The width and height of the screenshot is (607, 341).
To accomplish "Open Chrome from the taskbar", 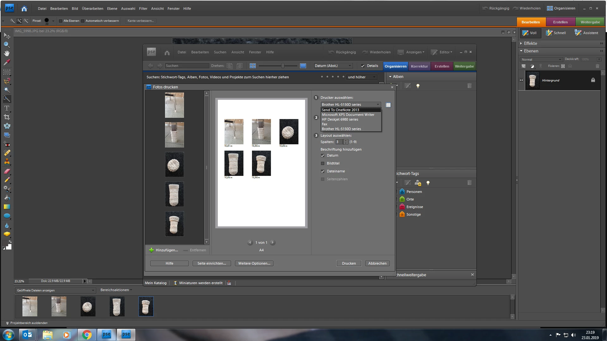I will click(x=87, y=335).
